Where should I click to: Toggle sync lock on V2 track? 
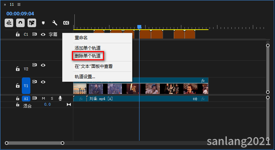click(35, 65)
